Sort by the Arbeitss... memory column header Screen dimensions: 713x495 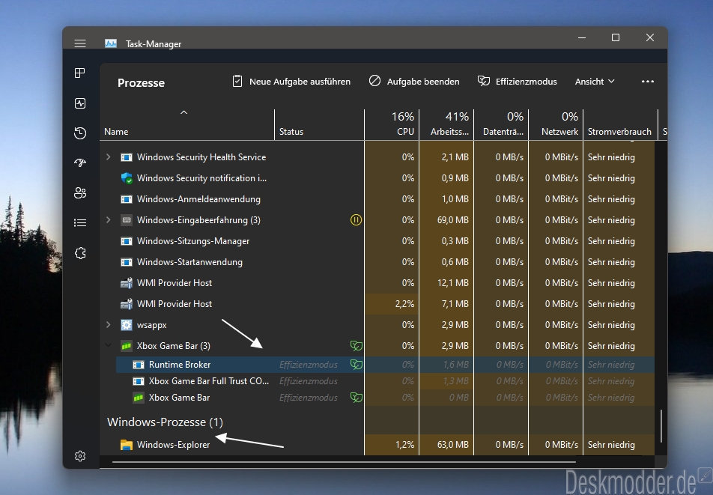pyautogui.click(x=446, y=124)
